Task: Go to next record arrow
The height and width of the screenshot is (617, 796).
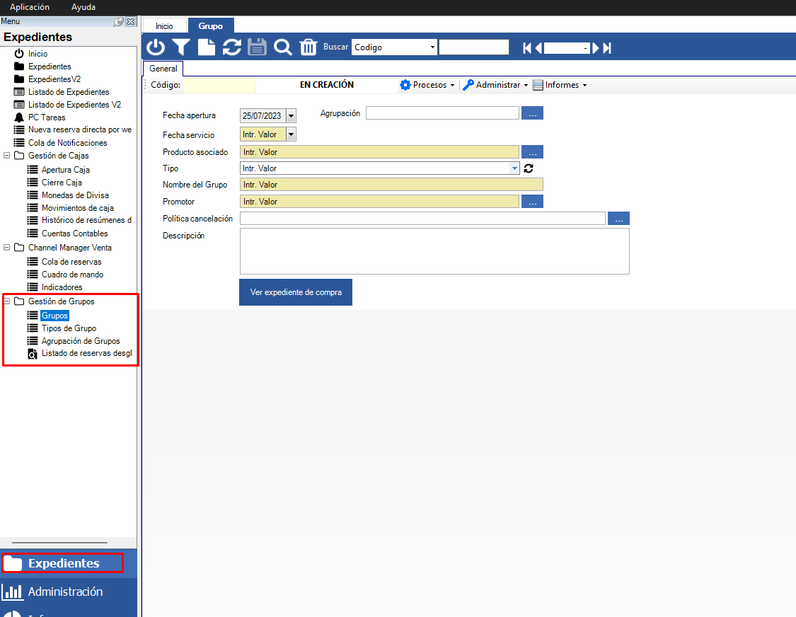Action: tap(596, 47)
